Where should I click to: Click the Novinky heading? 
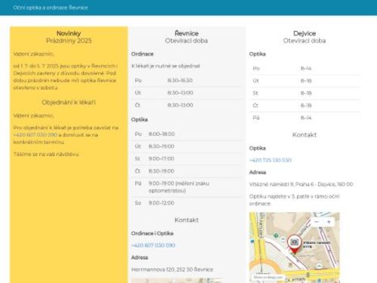pyautogui.click(x=69, y=33)
